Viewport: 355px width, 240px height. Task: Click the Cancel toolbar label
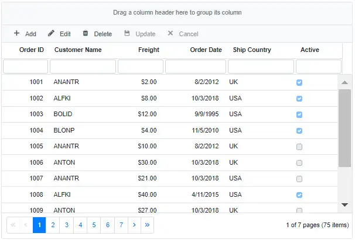click(x=189, y=34)
